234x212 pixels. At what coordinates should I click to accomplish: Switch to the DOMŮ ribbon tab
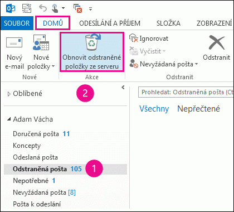53,23
